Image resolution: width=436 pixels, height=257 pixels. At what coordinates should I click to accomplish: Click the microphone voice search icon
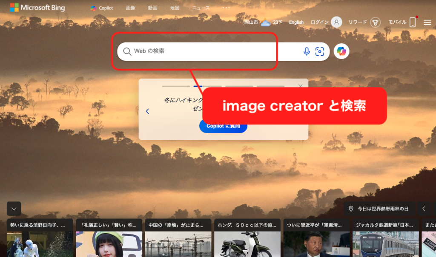[x=306, y=52]
